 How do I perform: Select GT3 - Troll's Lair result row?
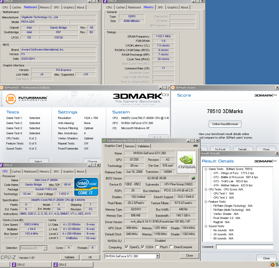click(231, 181)
